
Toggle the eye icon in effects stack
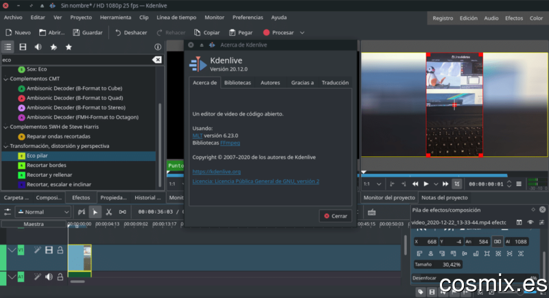(530, 222)
